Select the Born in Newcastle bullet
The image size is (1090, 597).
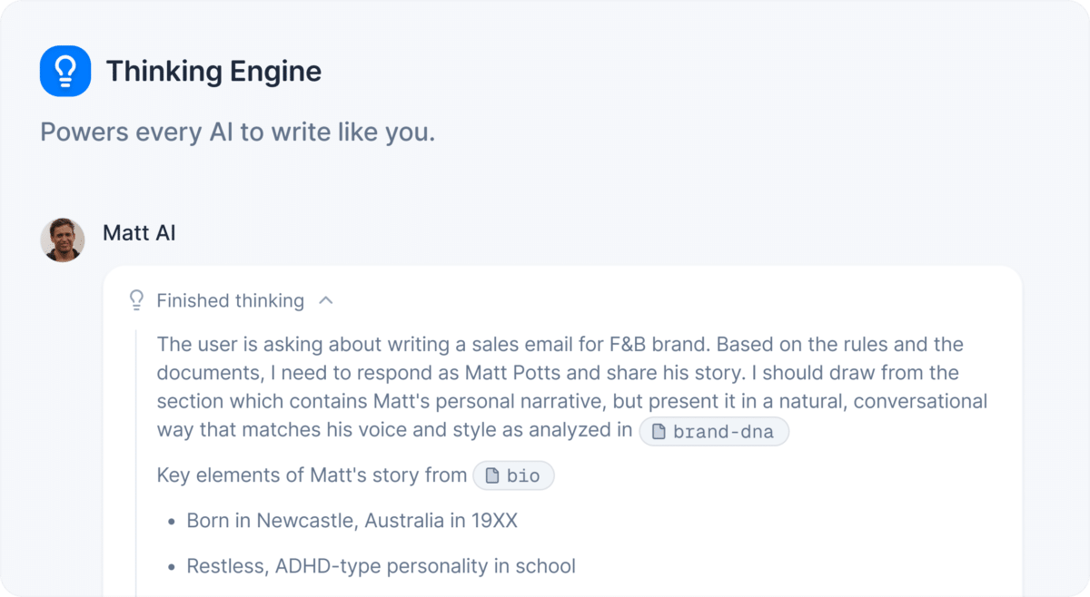352,521
